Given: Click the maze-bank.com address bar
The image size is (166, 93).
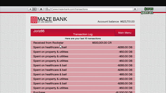Looking at the screenshot, I should [x=92, y=9].
